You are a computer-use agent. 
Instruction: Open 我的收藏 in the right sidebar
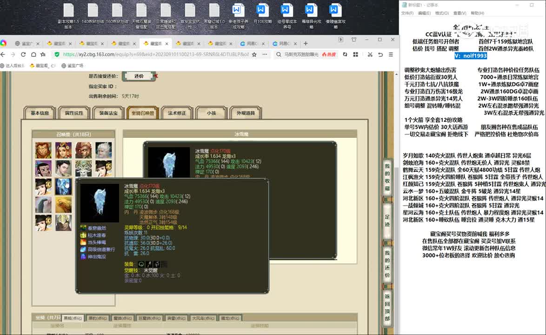[x=387, y=177]
